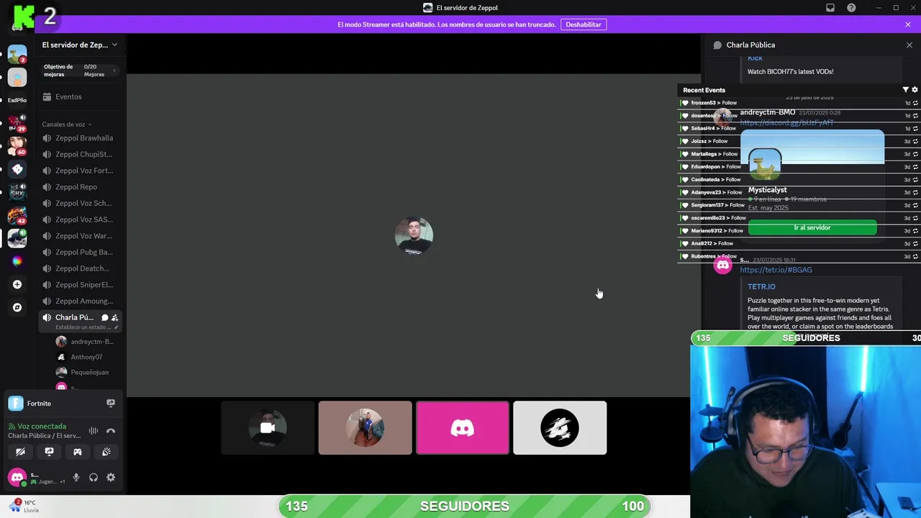The height and width of the screenshot is (518, 921).
Task: Open the tetr.io/#BGAG link
Action: pyautogui.click(x=776, y=270)
